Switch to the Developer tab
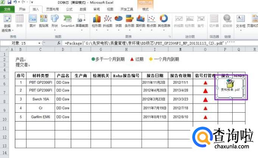This screenshot has height=158, width=258. coord(127,9)
